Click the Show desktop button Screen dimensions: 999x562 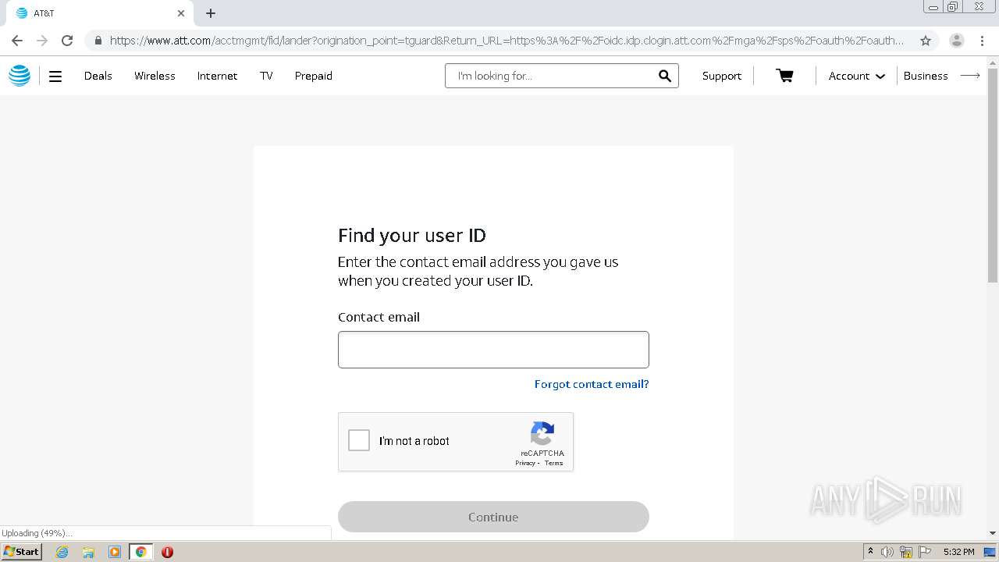990,552
